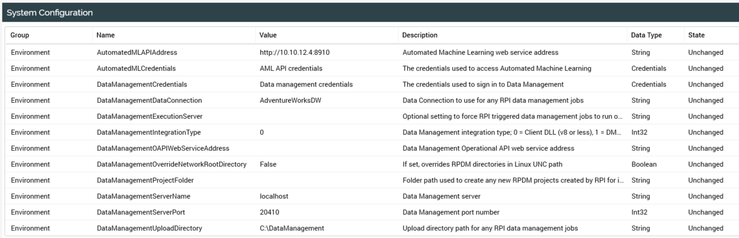Click the Data management credentials value

click(305, 84)
